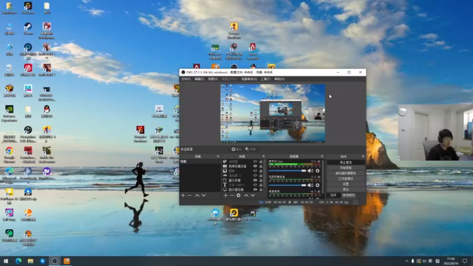Remove selected source with minus button
The image size is (473, 266).
pyautogui.click(x=232, y=196)
